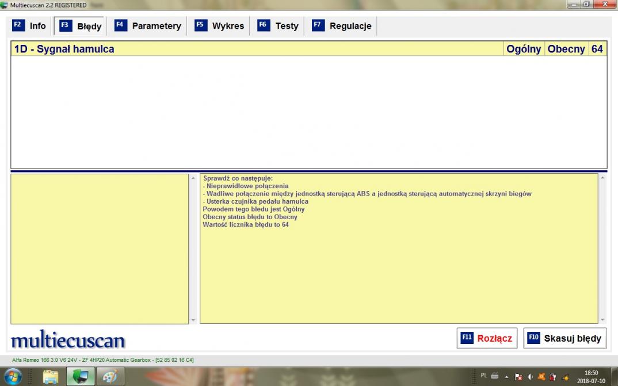Click 'Powodem tego błędu jest Ogólny' line
The image size is (618, 386).
(253, 209)
